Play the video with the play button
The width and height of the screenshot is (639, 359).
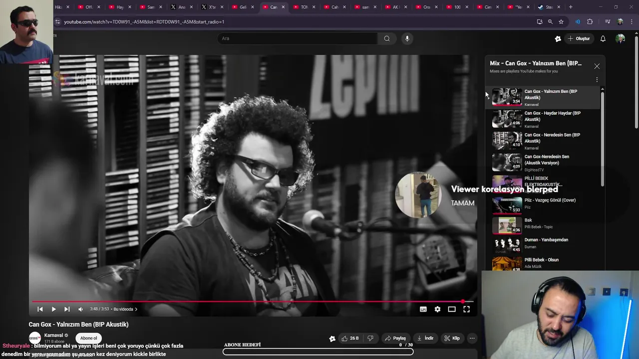tap(53, 309)
